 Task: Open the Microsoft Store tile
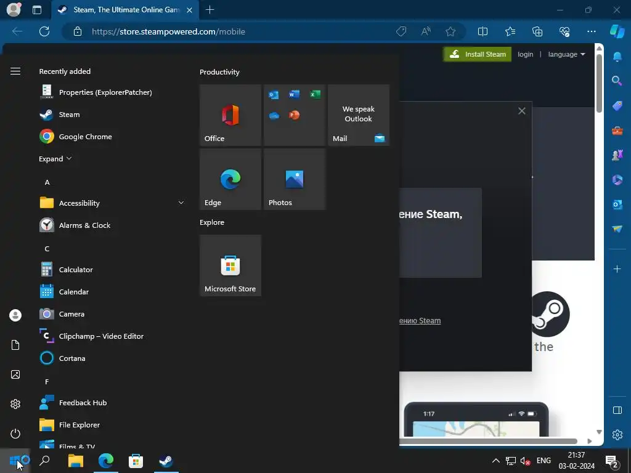click(x=230, y=265)
